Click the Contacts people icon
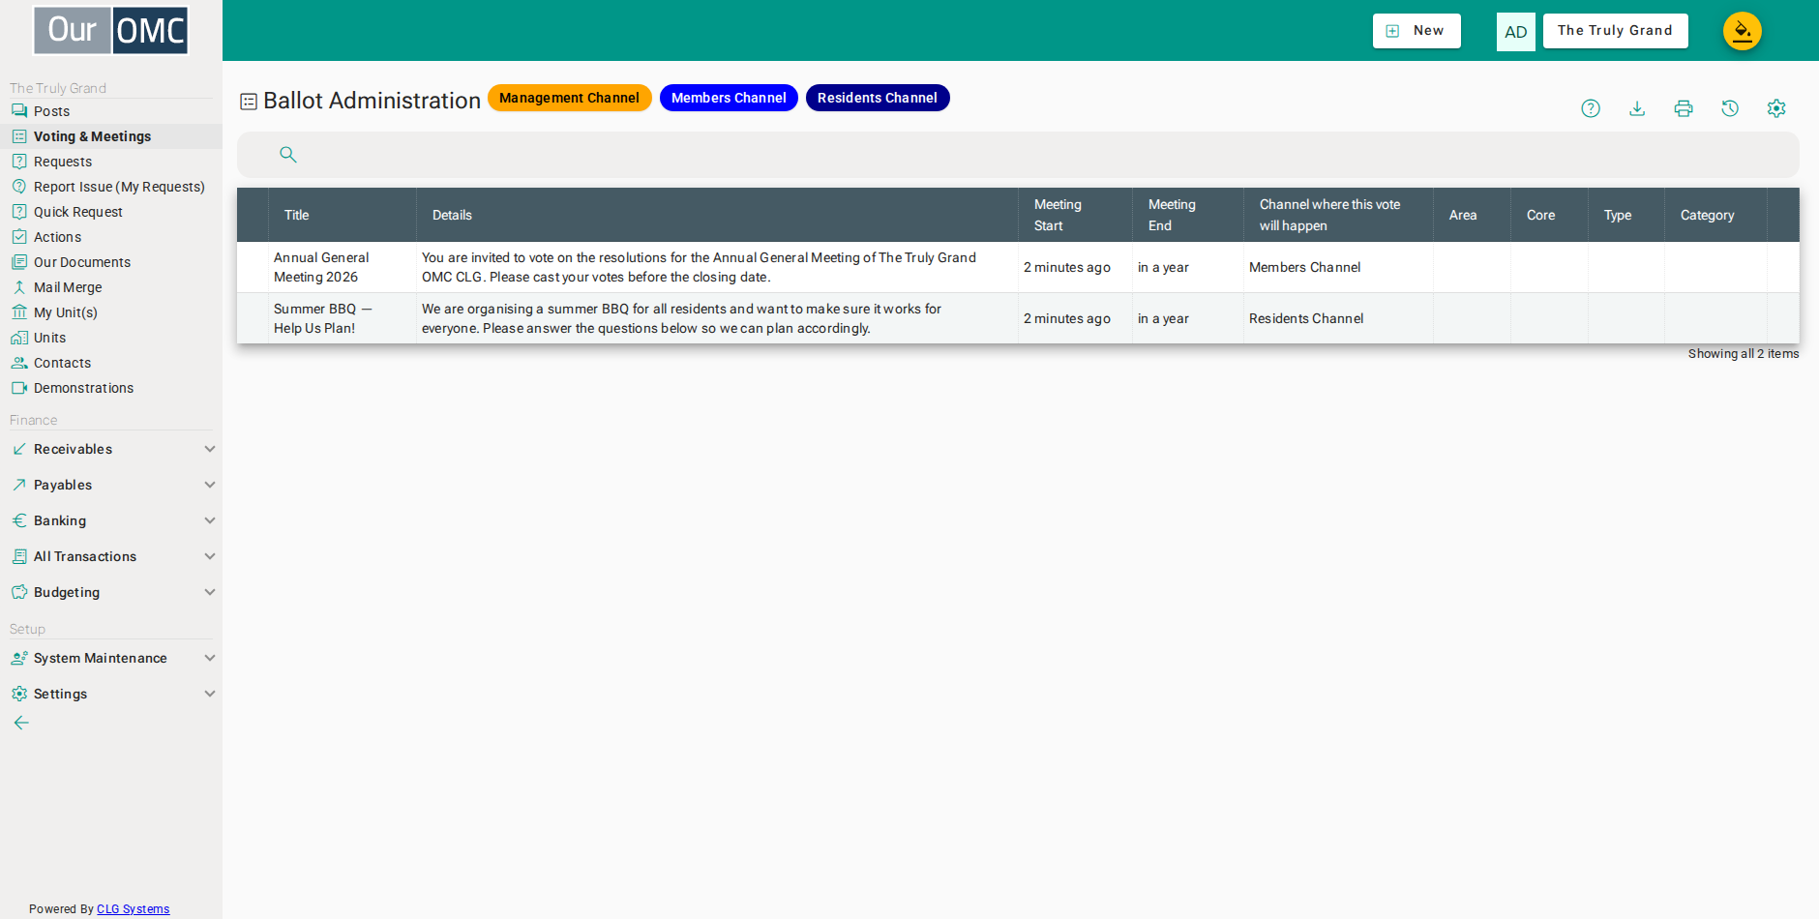Viewport: 1819px width, 919px height. point(19,363)
